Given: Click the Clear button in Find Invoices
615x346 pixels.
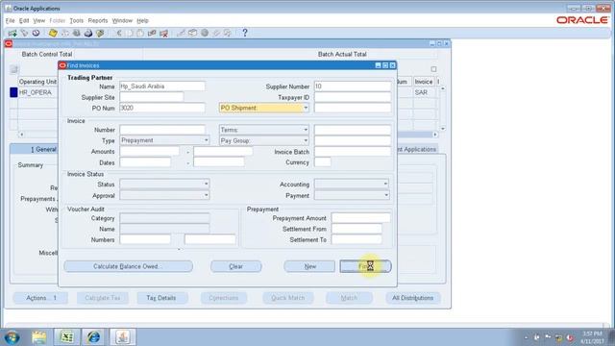Looking at the screenshot, I should coord(235,266).
